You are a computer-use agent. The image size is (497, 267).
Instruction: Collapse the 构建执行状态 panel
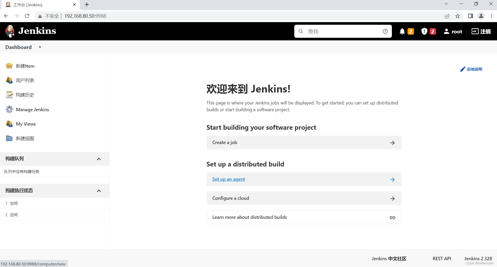99,191
